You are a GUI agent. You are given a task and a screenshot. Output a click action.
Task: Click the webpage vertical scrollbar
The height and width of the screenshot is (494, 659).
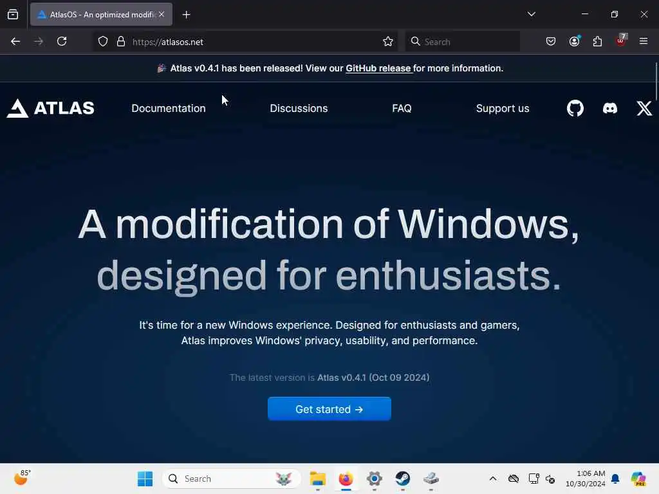656,82
